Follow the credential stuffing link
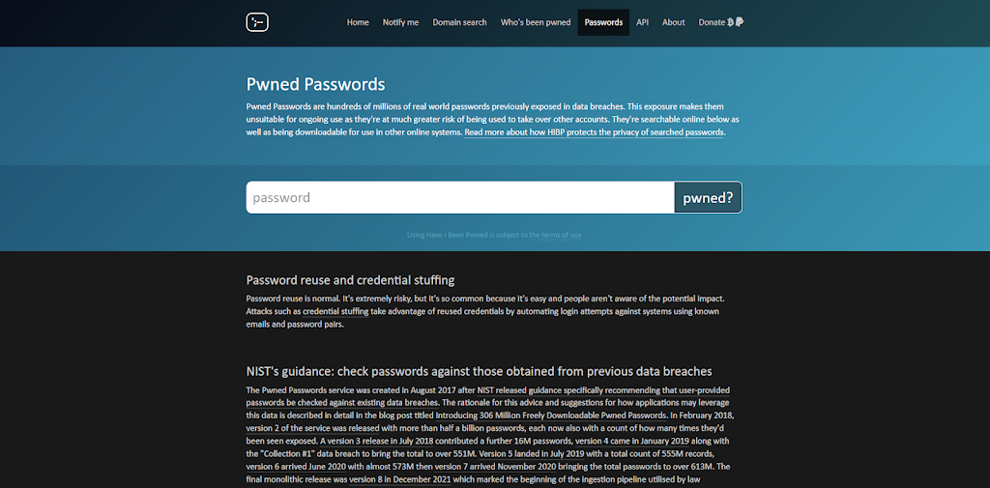This screenshot has height=488, width=990. tap(335, 312)
